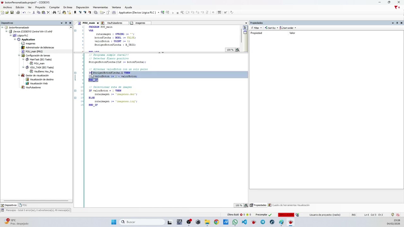Click the Paste icon in toolbar
404x227 pixels.
[x=44, y=12]
